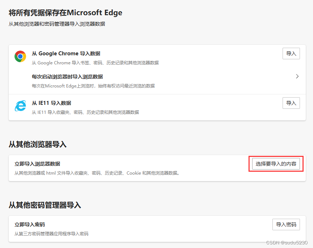The image size is (313, 248).
Task: Click the 立即导入密码 label
Action: [30, 225]
